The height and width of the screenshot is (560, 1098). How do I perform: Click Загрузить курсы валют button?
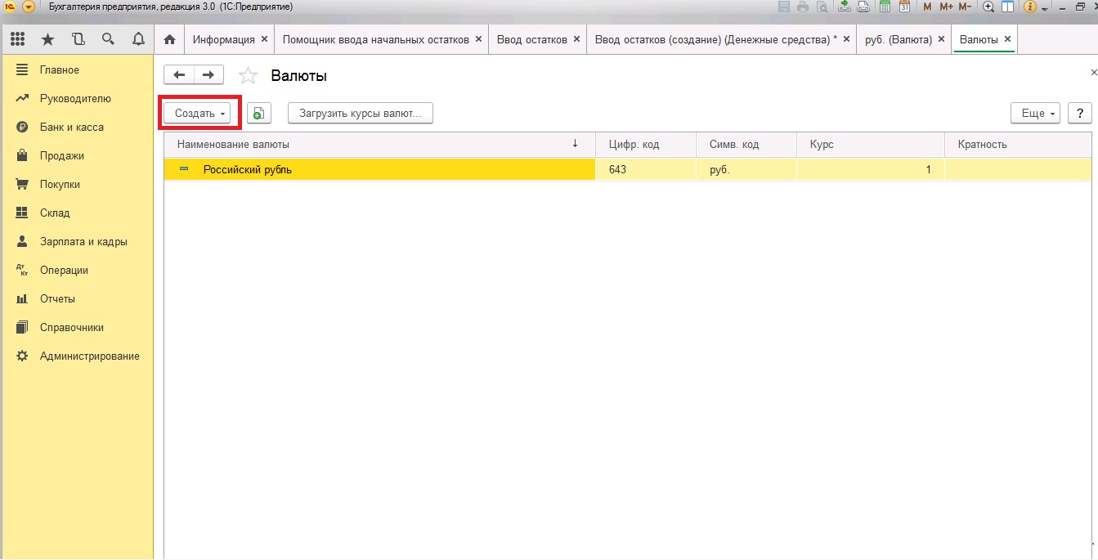coord(360,114)
